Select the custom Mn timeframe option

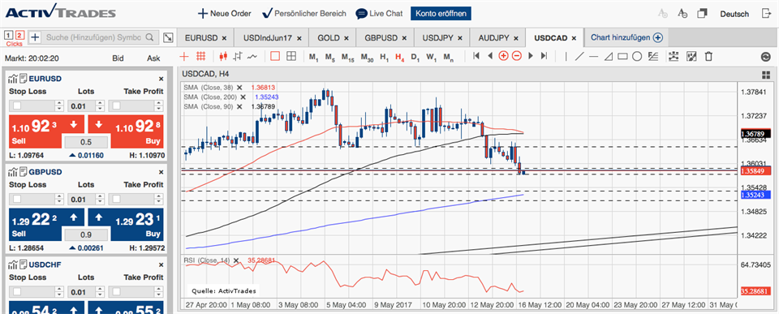coord(449,57)
